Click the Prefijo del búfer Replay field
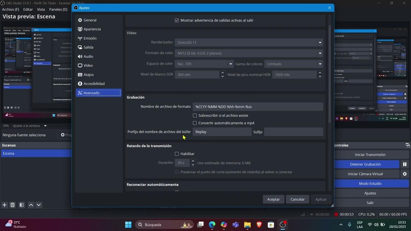This screenshot has width=411, height=231. tap(222, 132)
